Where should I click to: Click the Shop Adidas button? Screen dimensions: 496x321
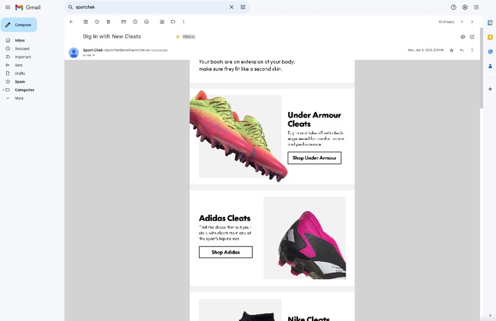(225, 252)
